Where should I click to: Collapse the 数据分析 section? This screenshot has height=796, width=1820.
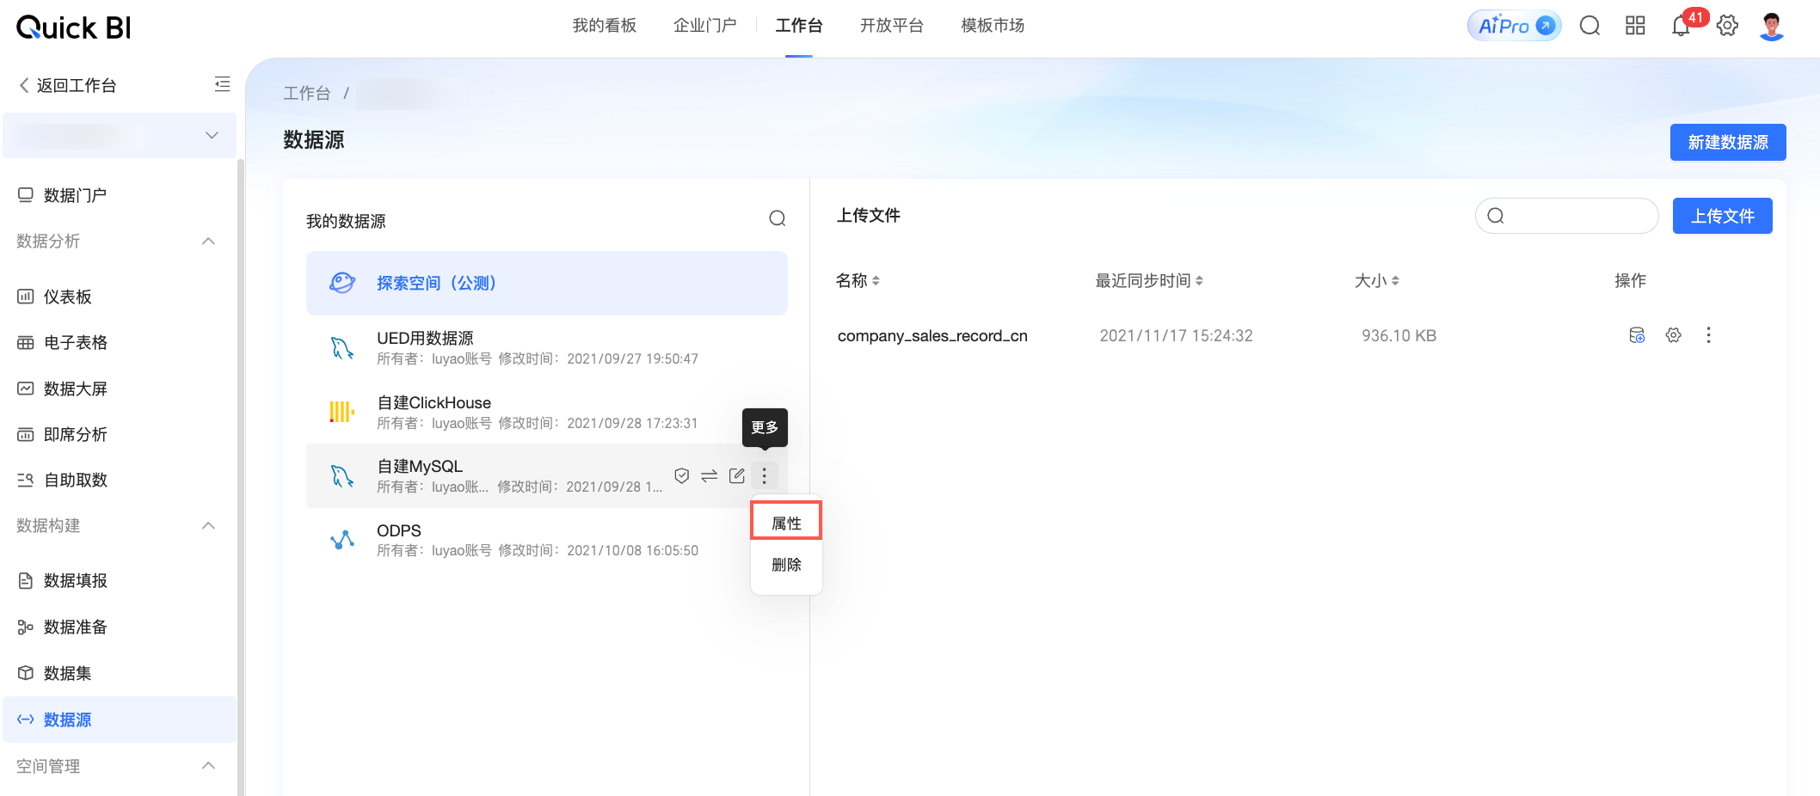pyautogui.click(x=208, y=241)
